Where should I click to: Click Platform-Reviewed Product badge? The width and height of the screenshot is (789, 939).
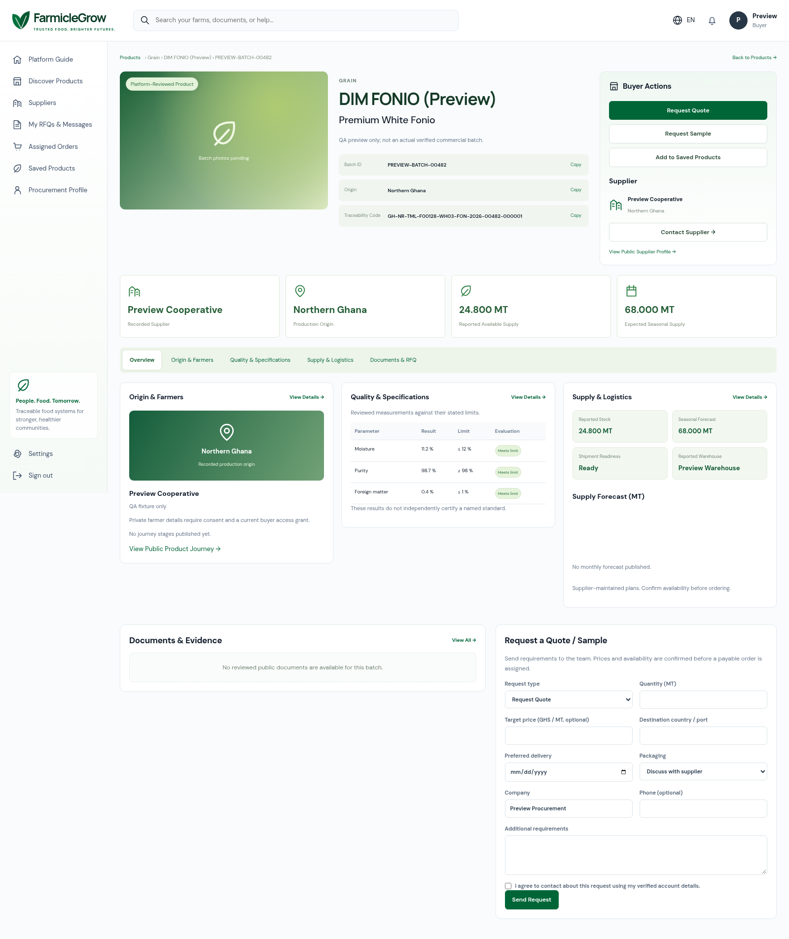[x=162, y=84]
